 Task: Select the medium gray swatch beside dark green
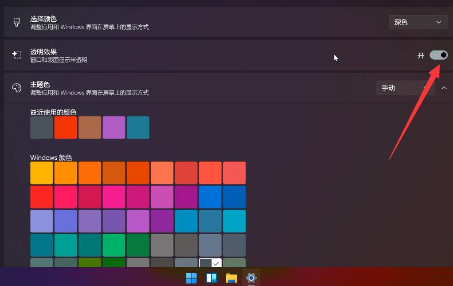pos(162,245)
